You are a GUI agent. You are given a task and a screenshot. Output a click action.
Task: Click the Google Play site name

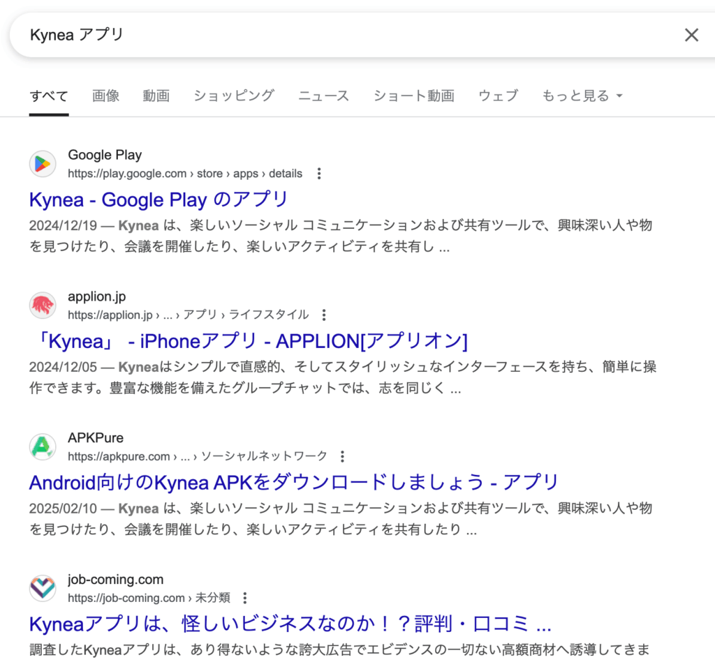coord(105,155)
